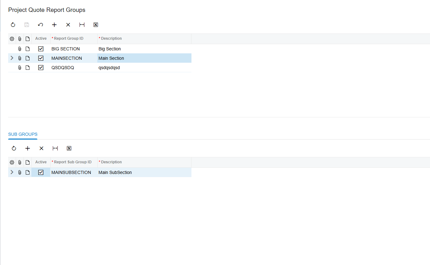The width and height of the screenshot is (430, 265).
Task: Toggle Active checkbox for MAINSUBSECTION
Action: (x=41, y=172)
